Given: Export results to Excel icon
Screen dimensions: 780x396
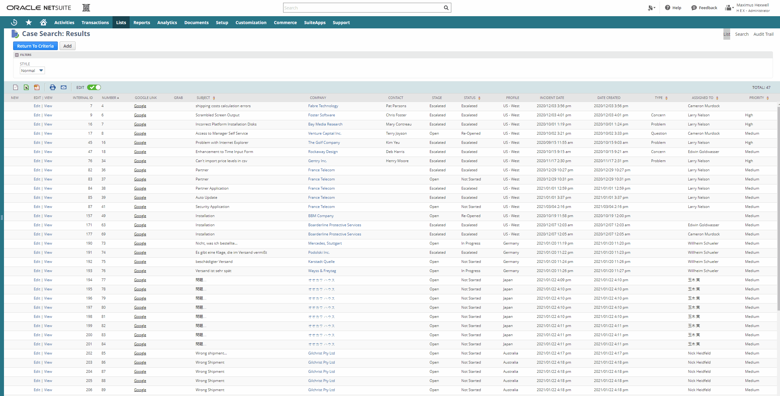Looking at the screenshot, I should pos(26,87).
